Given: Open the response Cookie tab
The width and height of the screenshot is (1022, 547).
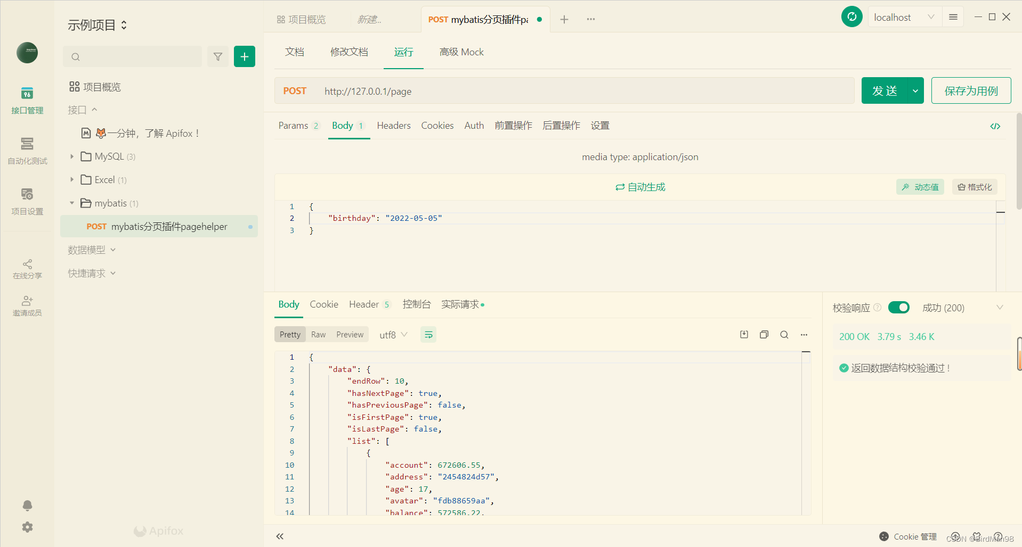Looking at the screenshot, I should tap(324, 304).
